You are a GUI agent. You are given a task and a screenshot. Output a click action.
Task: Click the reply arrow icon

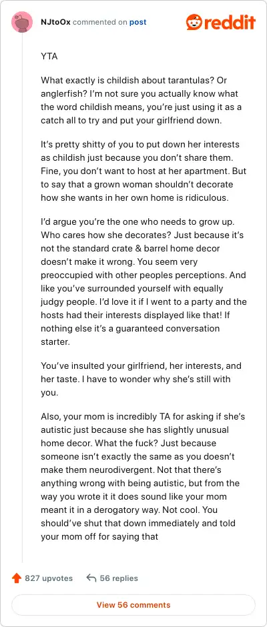click(91, 578)
